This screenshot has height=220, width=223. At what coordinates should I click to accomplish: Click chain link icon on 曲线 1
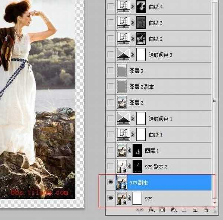coord(133,135)
